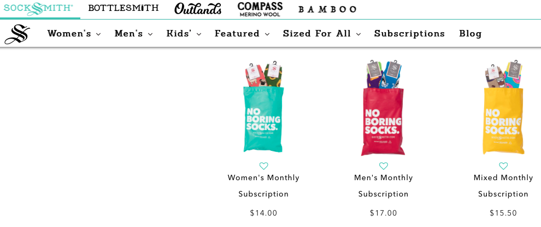Expand the Featured menu
Image resolution: width=541 pixels, height=227 pixels.
tap(242, 34)
